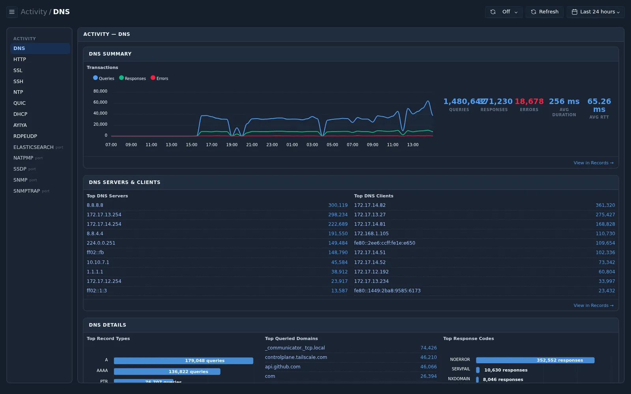Click the 18,678 Errors stat
Image resolution: width=631 pixels, height=394 pixels.
[x=529, y=104]
